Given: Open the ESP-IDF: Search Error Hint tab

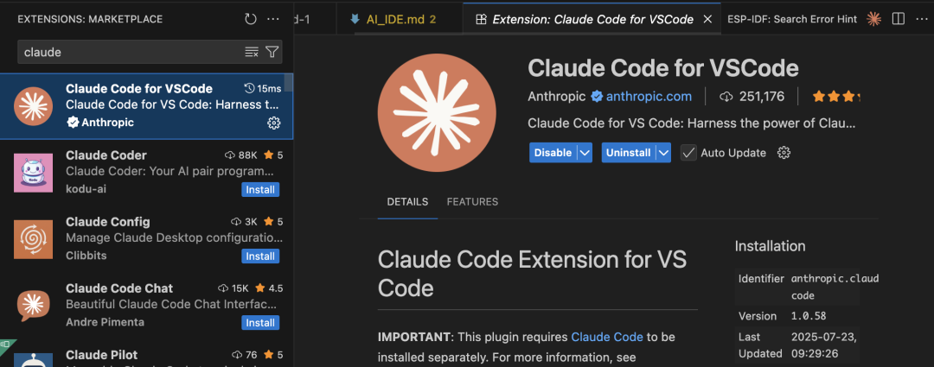Looking at the screenshot, I should [x=791, y=19].
